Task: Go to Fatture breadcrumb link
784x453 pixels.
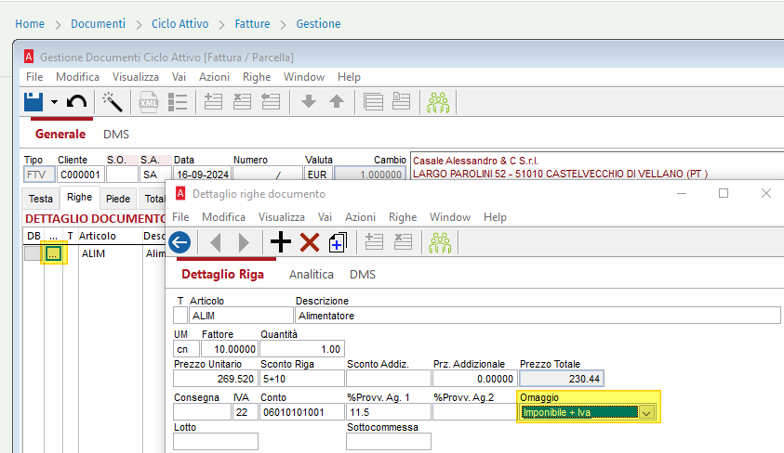Action: [253, 23]
